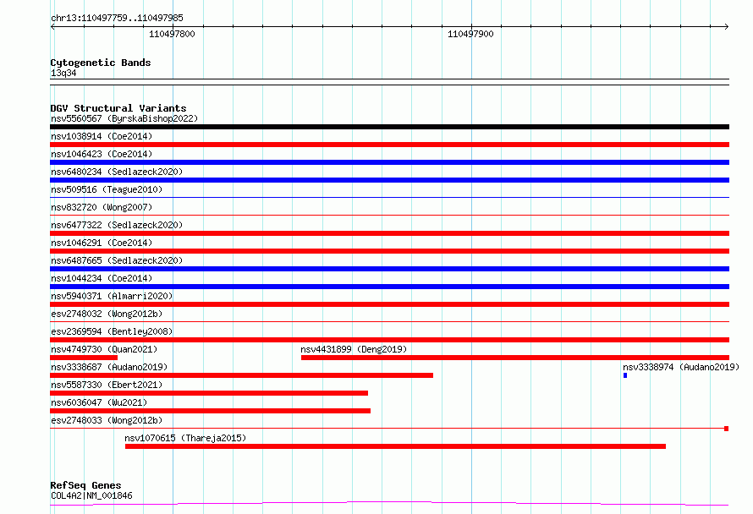The height and width of the screenshot is (514, 753).
Task: Open variant nsv3338687 (Audano2019) label
Action: [109, 367]
